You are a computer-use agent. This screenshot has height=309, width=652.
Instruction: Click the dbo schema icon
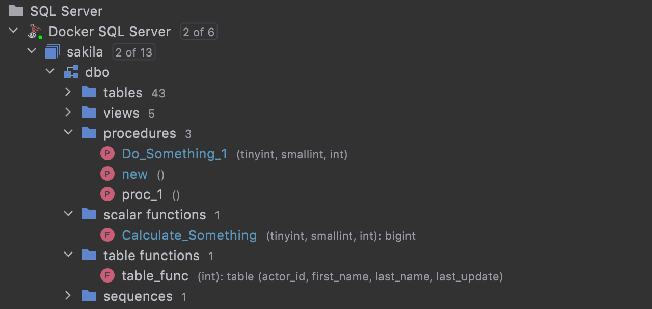coord(71,72)
